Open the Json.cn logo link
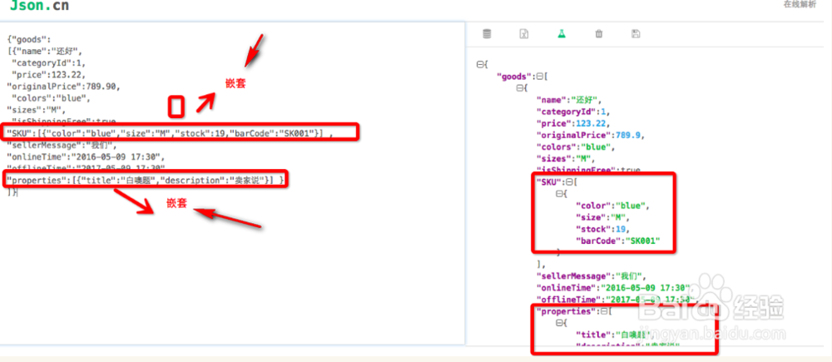 click(38, 7)
